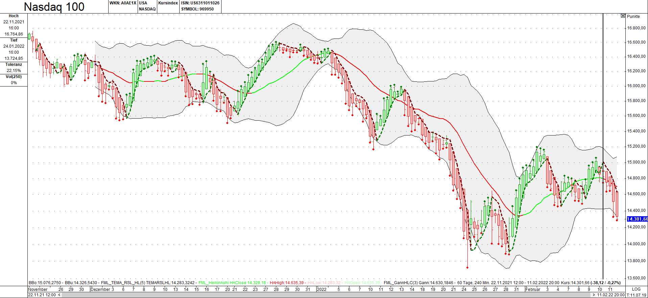Click the Hoch label in the side panel
This screenshot has height=298, width=648.
(x=14, y=16)
